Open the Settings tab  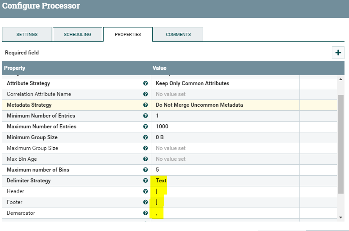coord(27,35)
